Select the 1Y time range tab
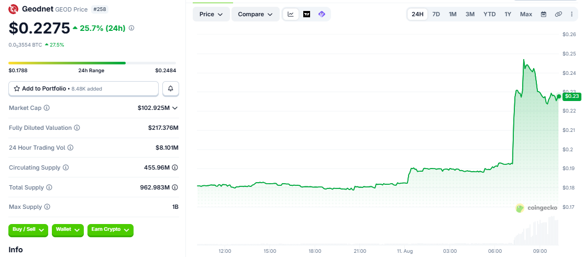 (508, 14)
